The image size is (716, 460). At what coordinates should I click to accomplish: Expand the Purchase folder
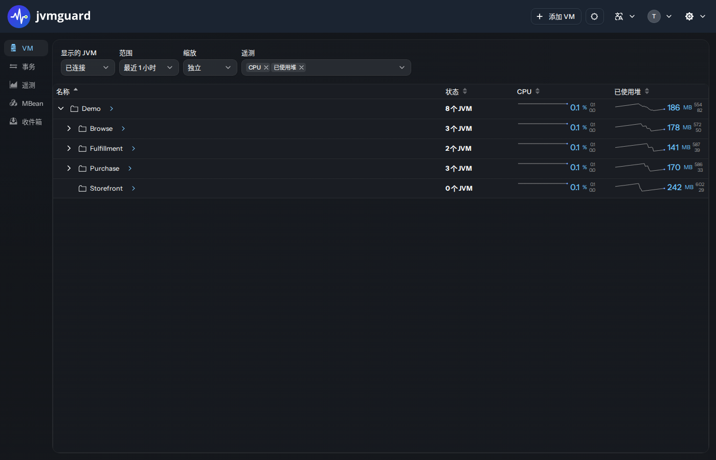69,168
